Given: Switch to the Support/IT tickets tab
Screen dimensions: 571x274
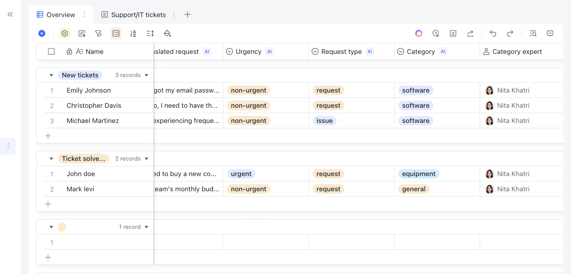Looking at the screenshot, I should 134,15.
